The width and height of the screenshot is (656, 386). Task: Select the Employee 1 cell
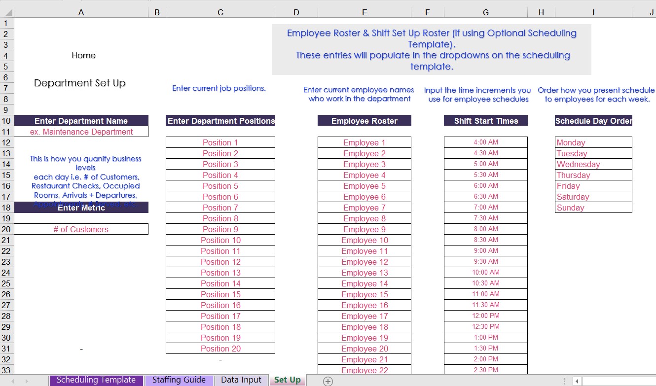click(x=364, y=142)
